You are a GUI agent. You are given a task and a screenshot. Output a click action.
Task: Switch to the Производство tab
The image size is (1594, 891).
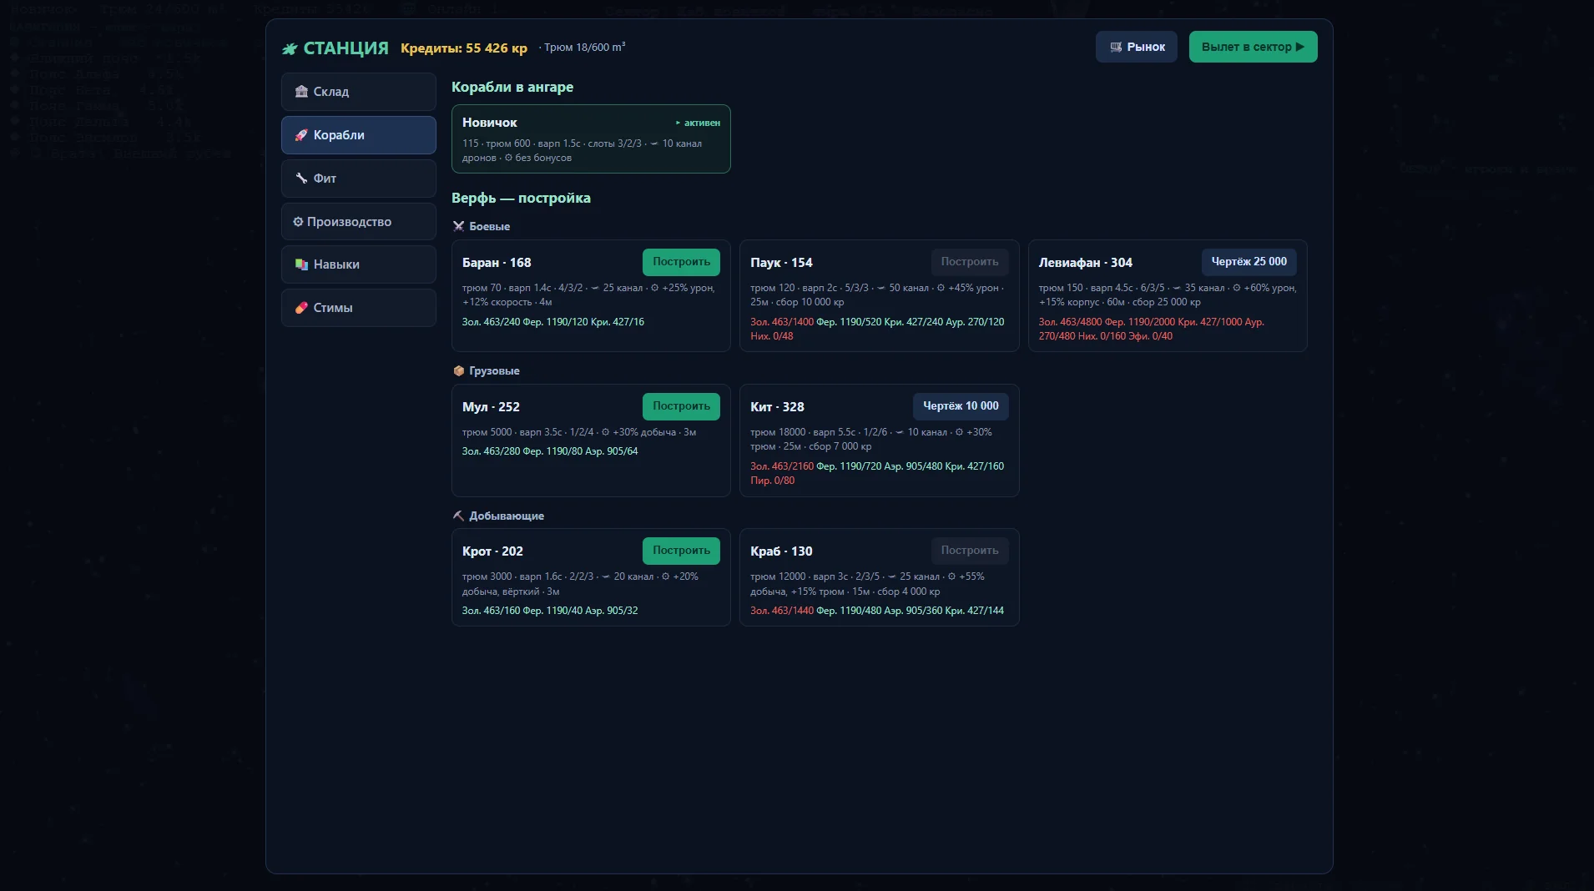pyautogui.click(x=359, y=222)
